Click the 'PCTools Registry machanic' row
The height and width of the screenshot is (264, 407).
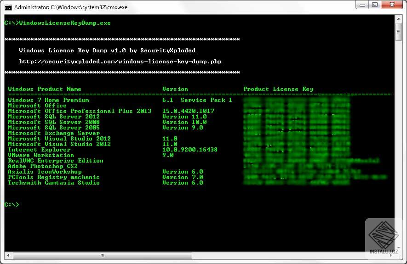point(54,177)
